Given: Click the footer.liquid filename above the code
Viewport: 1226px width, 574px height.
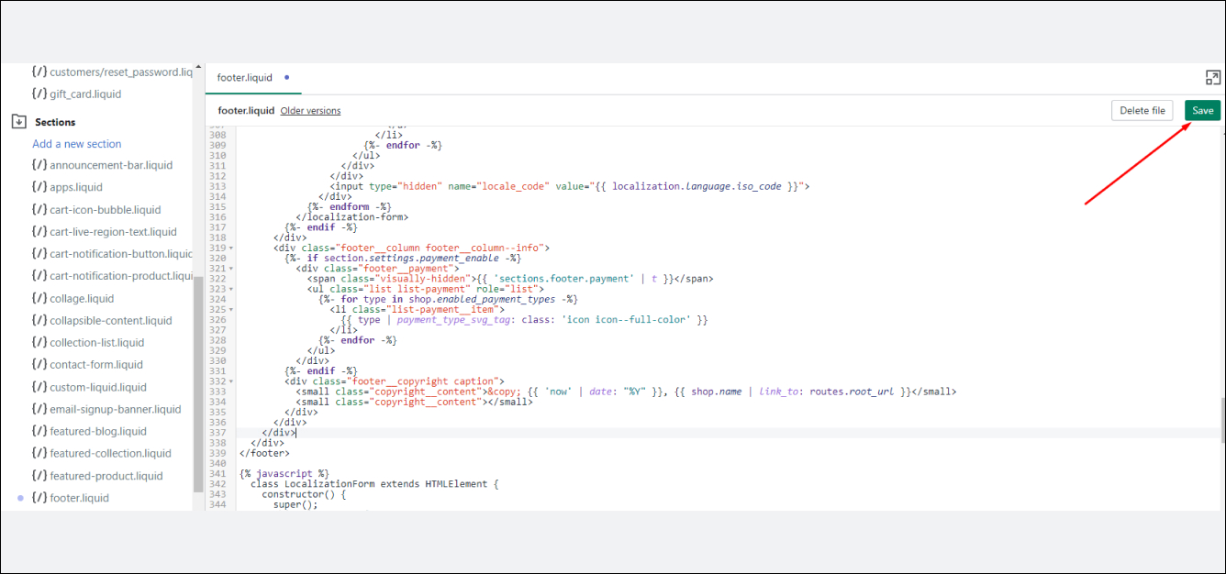Looking at the screenshot, I should tap(246, 111).
